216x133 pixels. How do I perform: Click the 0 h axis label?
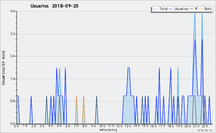tap(17, 126)
